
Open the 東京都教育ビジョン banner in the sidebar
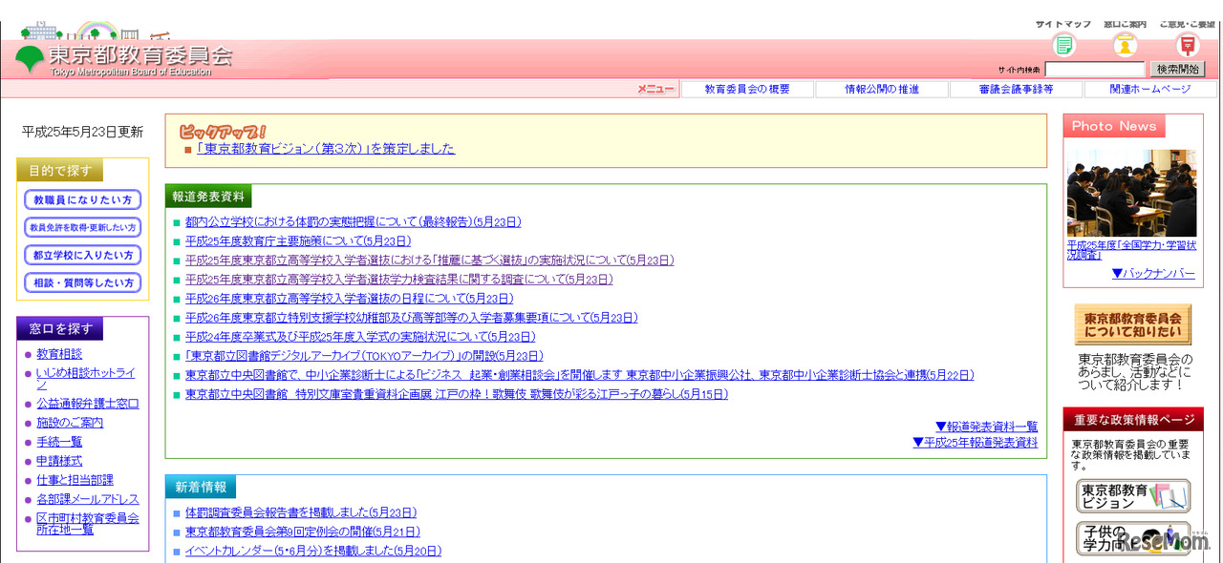(x=1132, y=495)
